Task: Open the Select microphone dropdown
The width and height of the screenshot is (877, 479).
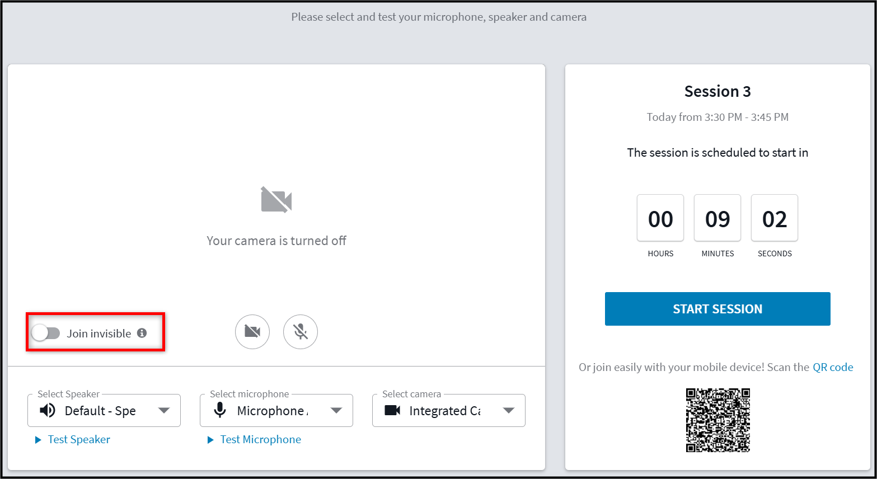Action: pos(276,411)
